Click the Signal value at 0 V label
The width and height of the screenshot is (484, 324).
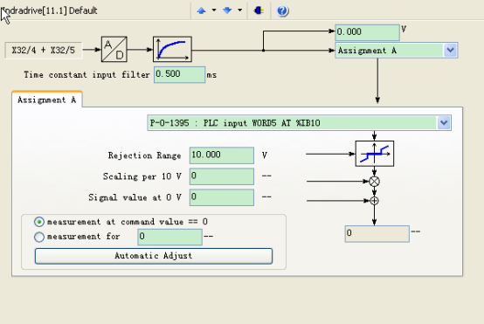135,197
